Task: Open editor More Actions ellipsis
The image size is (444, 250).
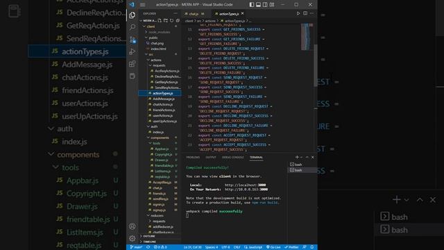Action: [x=311, y=13]
